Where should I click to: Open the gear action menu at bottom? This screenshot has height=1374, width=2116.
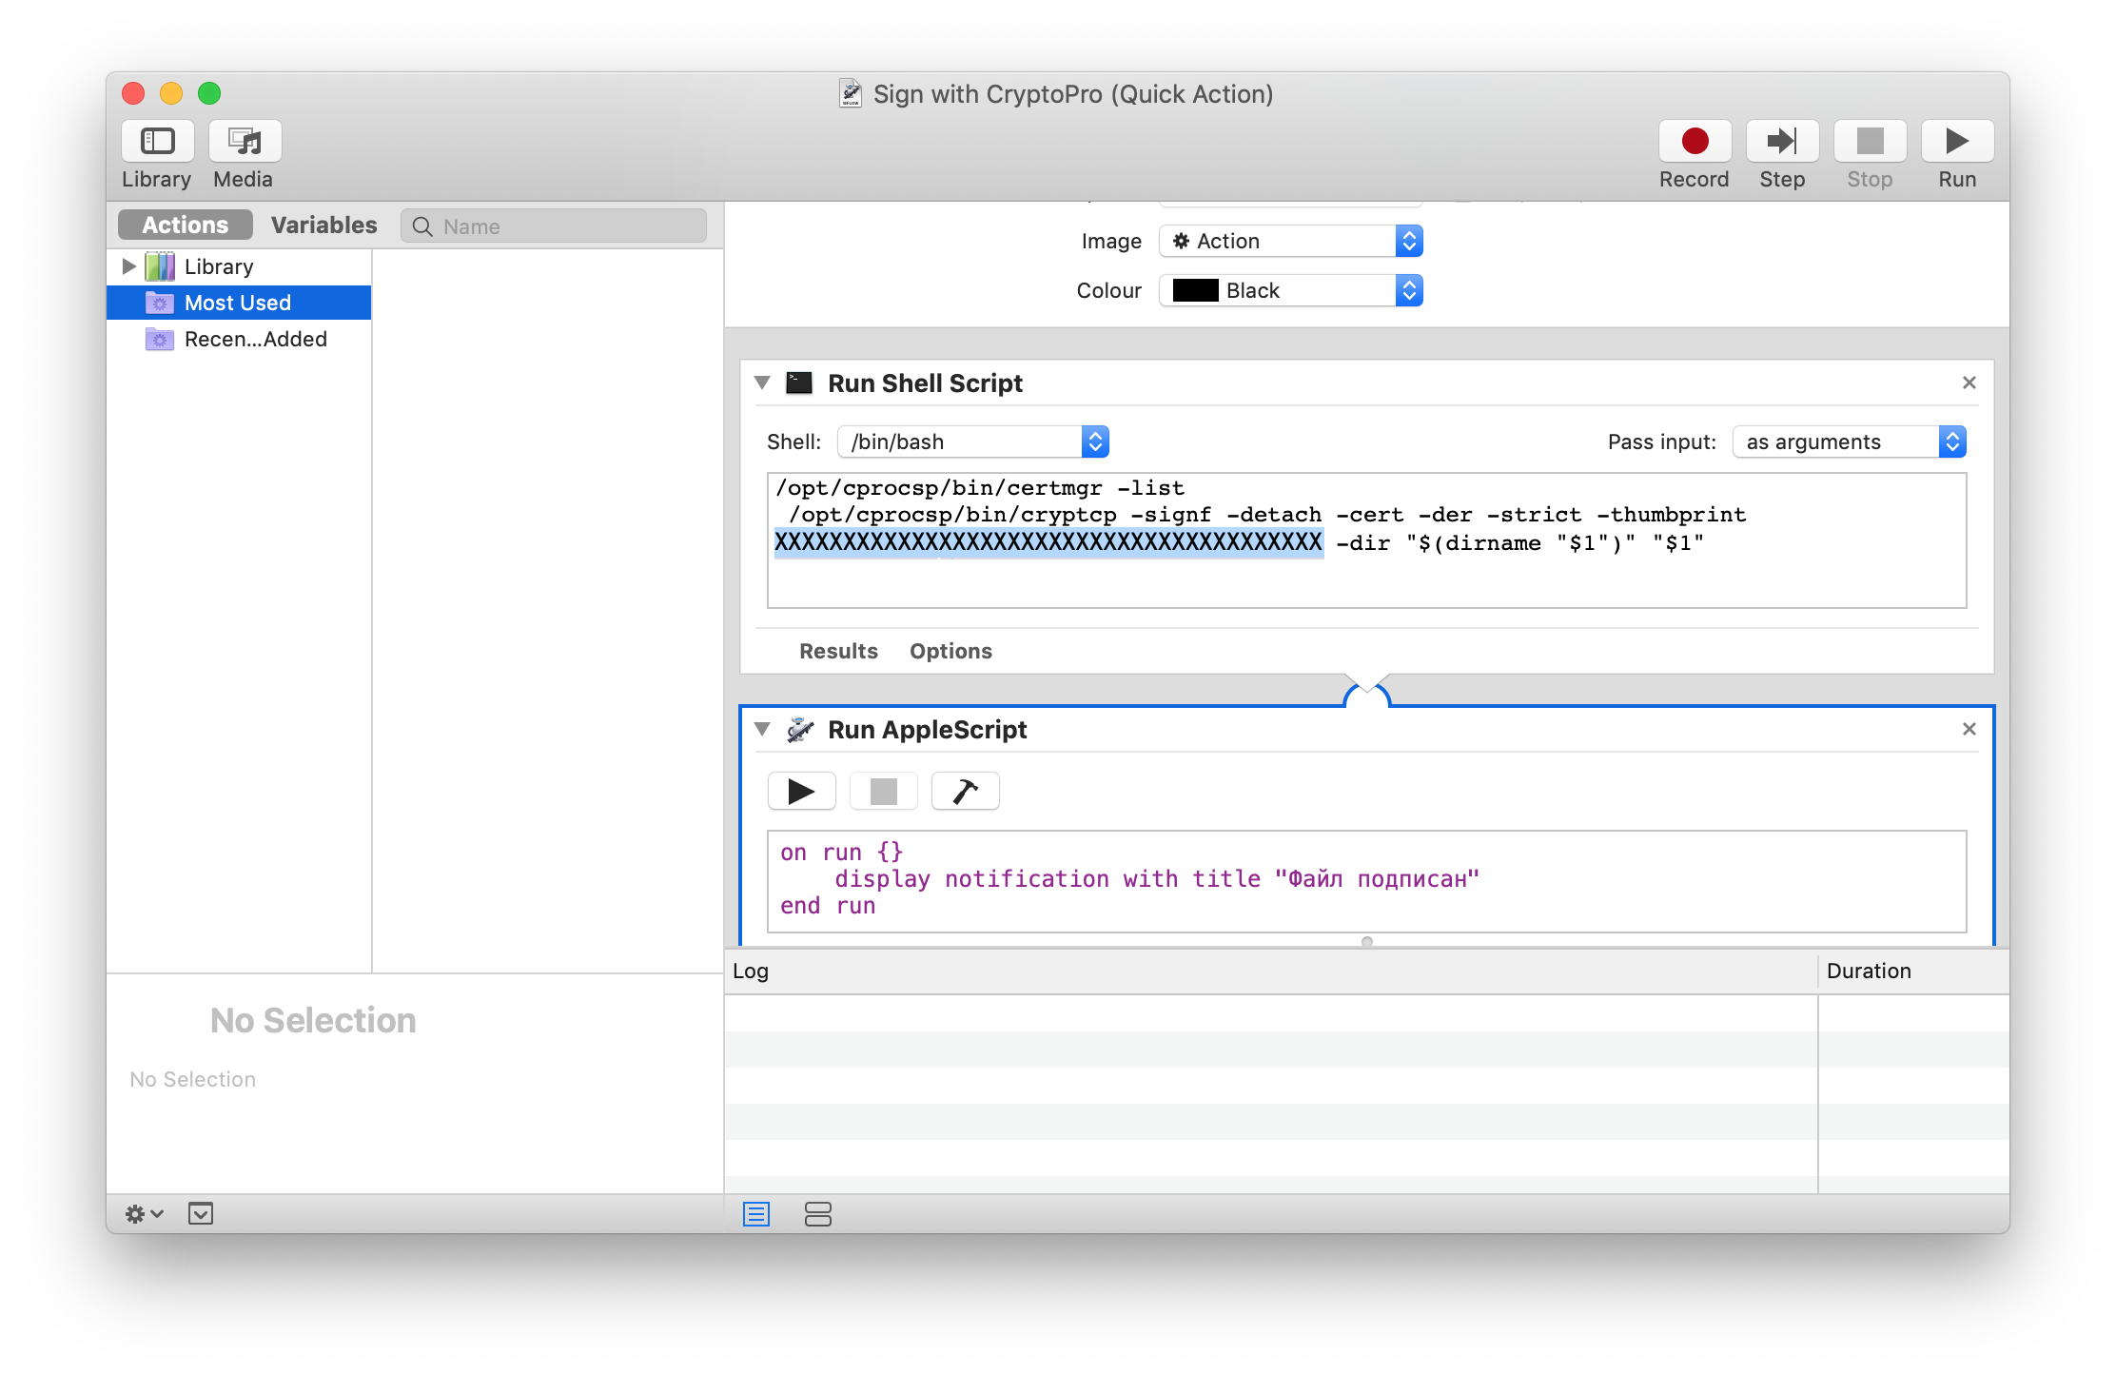144,1214
